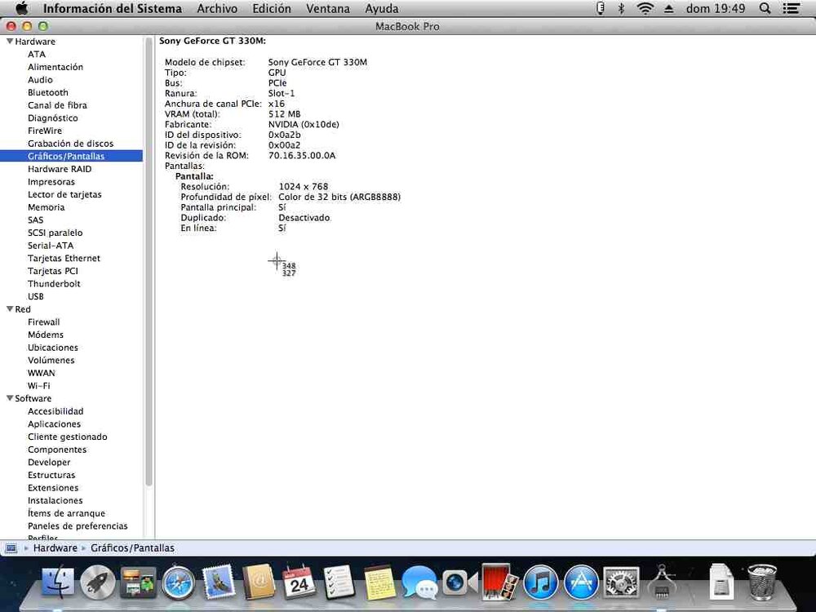Open Finder from the dock
The width and height of the screenshot is (816, 612).
point(58,582)
